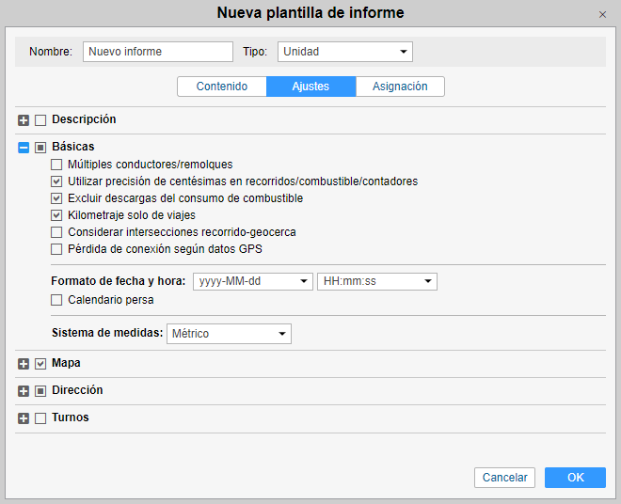Click the Nombre text field
The image size is (621, 504).
tap(157, 52)
